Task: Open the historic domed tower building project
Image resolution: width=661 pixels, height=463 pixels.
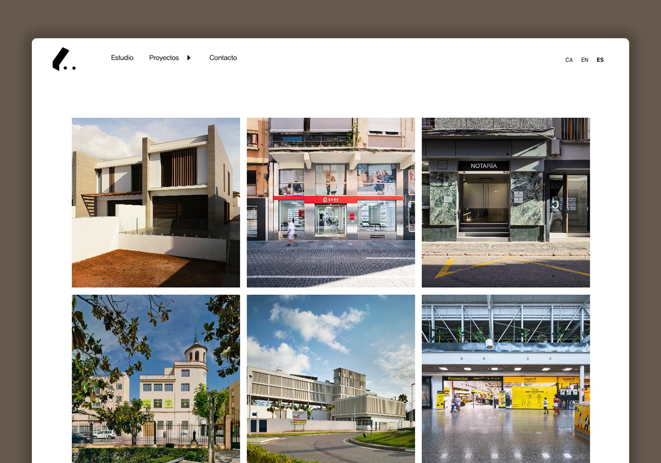Action: (156, 379)
